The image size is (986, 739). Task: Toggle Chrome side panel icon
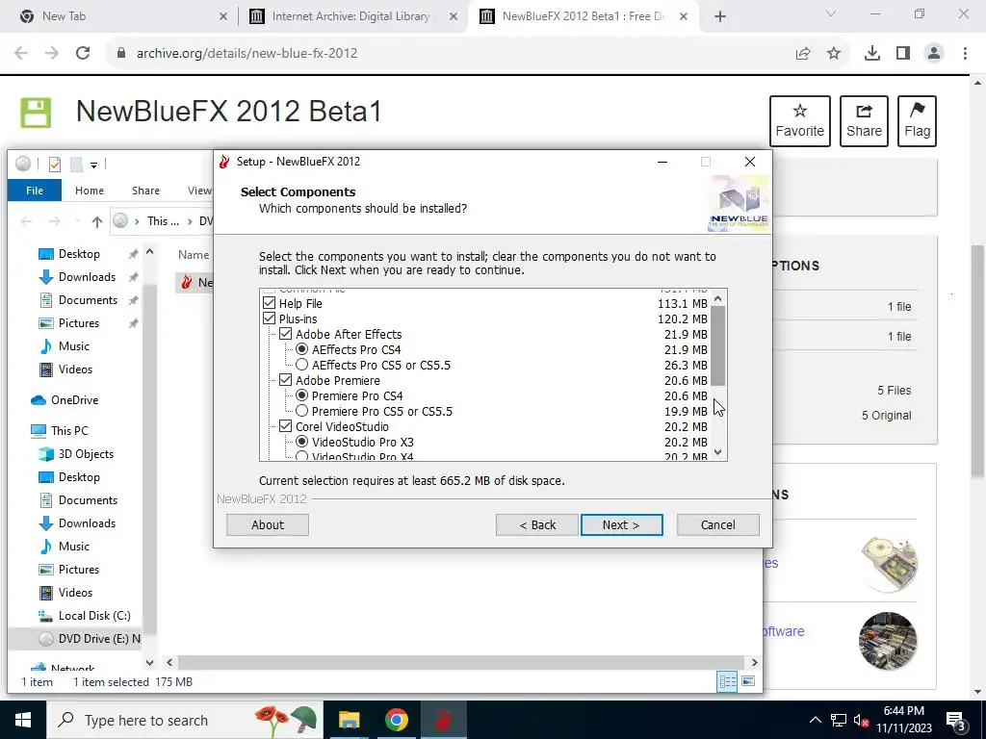[903, 54]
